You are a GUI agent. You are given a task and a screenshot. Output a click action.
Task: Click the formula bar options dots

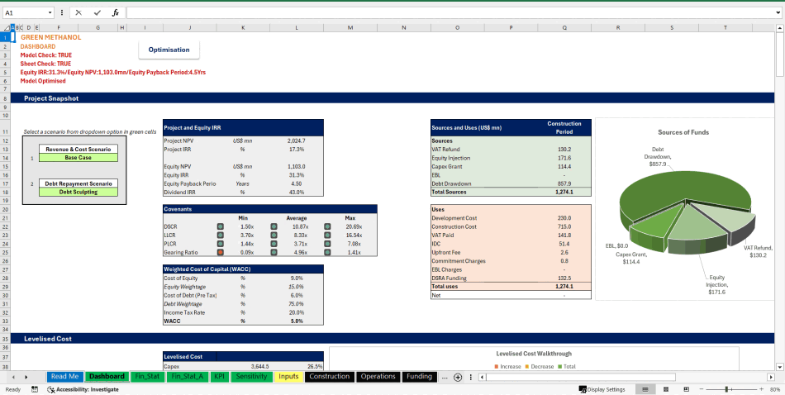coord(62,12)
